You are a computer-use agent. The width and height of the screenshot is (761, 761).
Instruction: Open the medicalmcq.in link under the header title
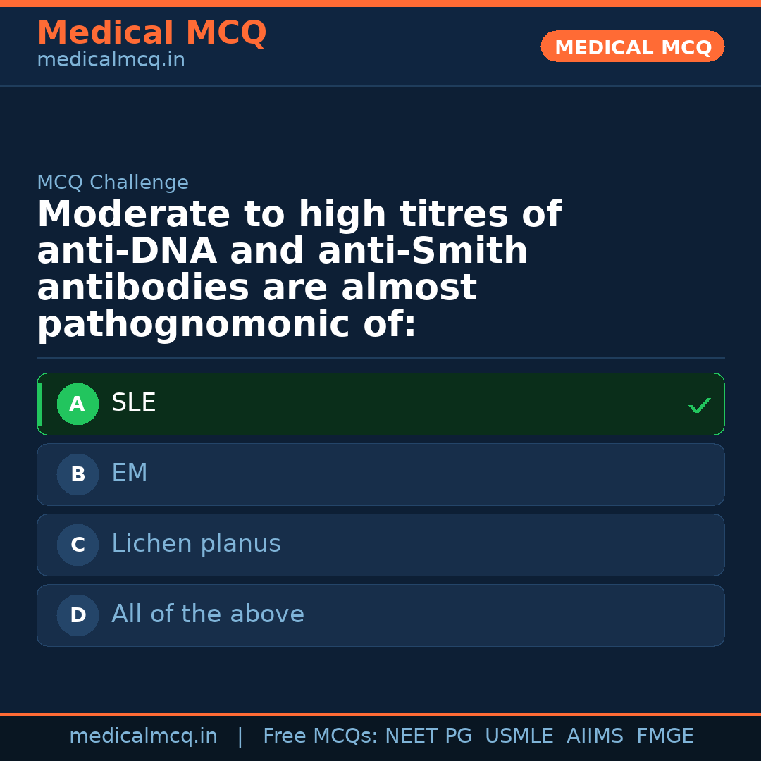pyautogui.click(x=111, y=61)
